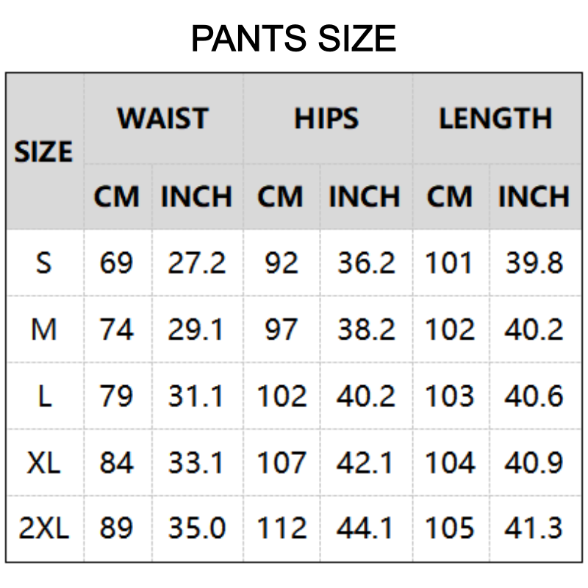Select the HIPS column header

(326, 119)
